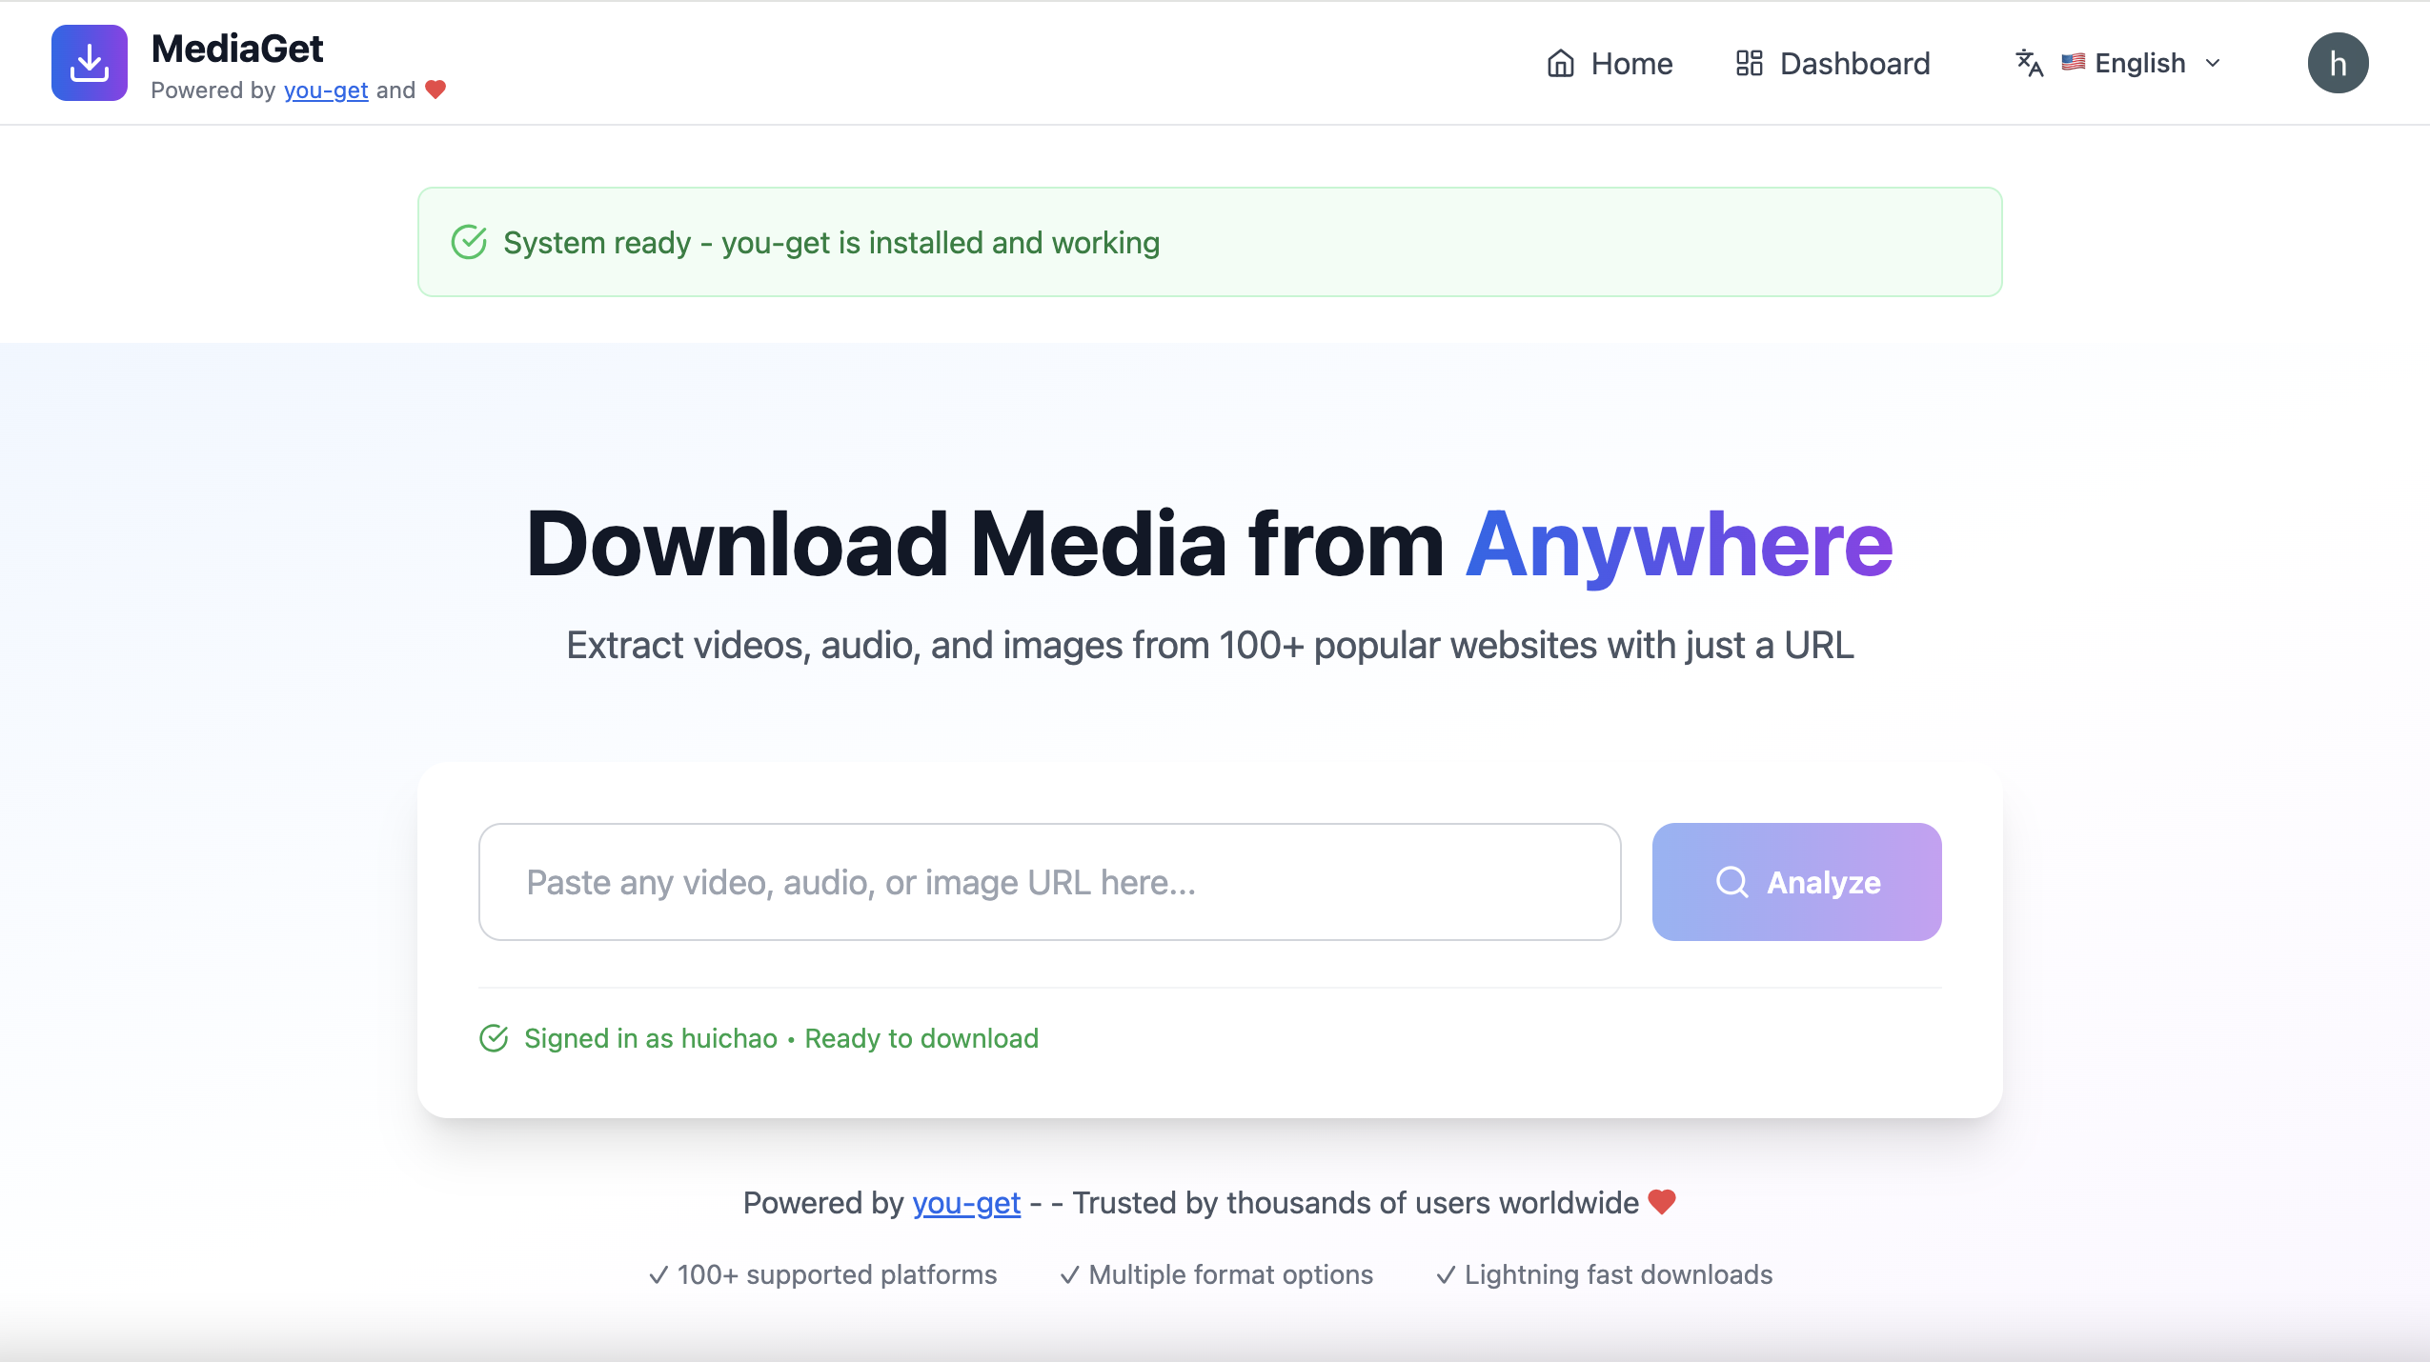
Task: Click 'Signed in as huichao' status text
Action: point(651,1038)
